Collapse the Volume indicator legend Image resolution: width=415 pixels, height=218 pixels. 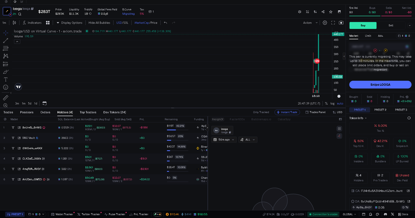coord(17,41)
